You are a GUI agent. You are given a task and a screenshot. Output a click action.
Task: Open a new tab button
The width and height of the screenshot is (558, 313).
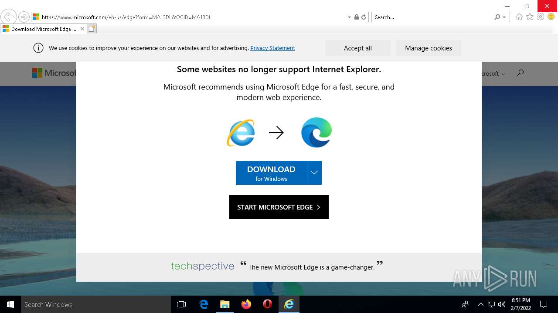[x=92, y=29]
